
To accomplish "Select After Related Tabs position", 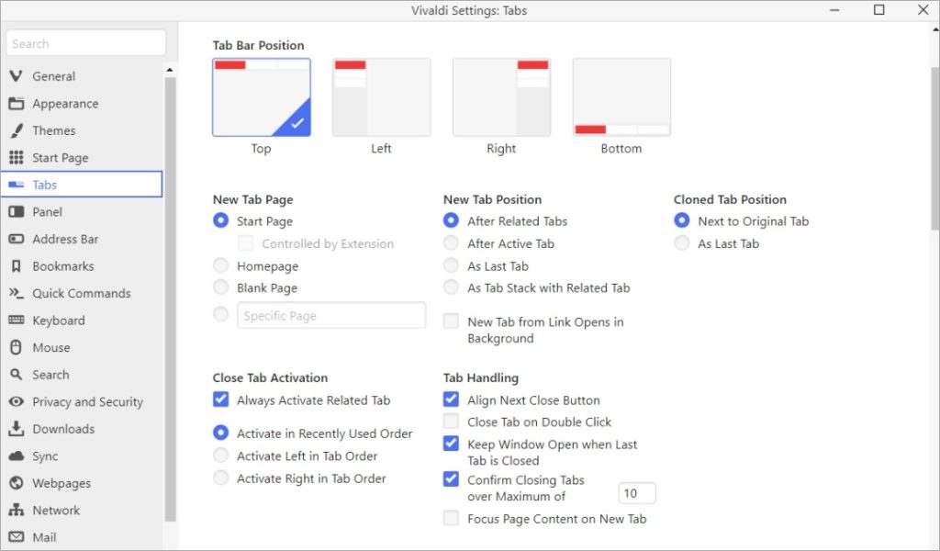I will [451, 220].
